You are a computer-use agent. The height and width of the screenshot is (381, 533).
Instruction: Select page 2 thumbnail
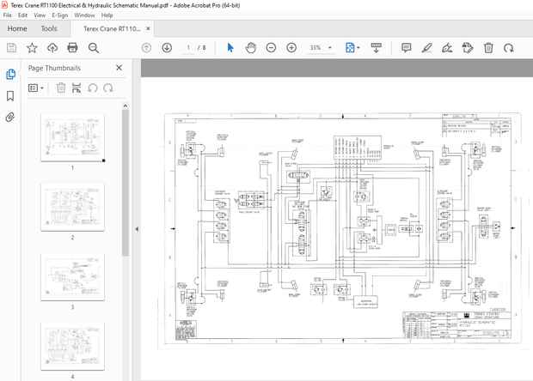tap(72, 208)
